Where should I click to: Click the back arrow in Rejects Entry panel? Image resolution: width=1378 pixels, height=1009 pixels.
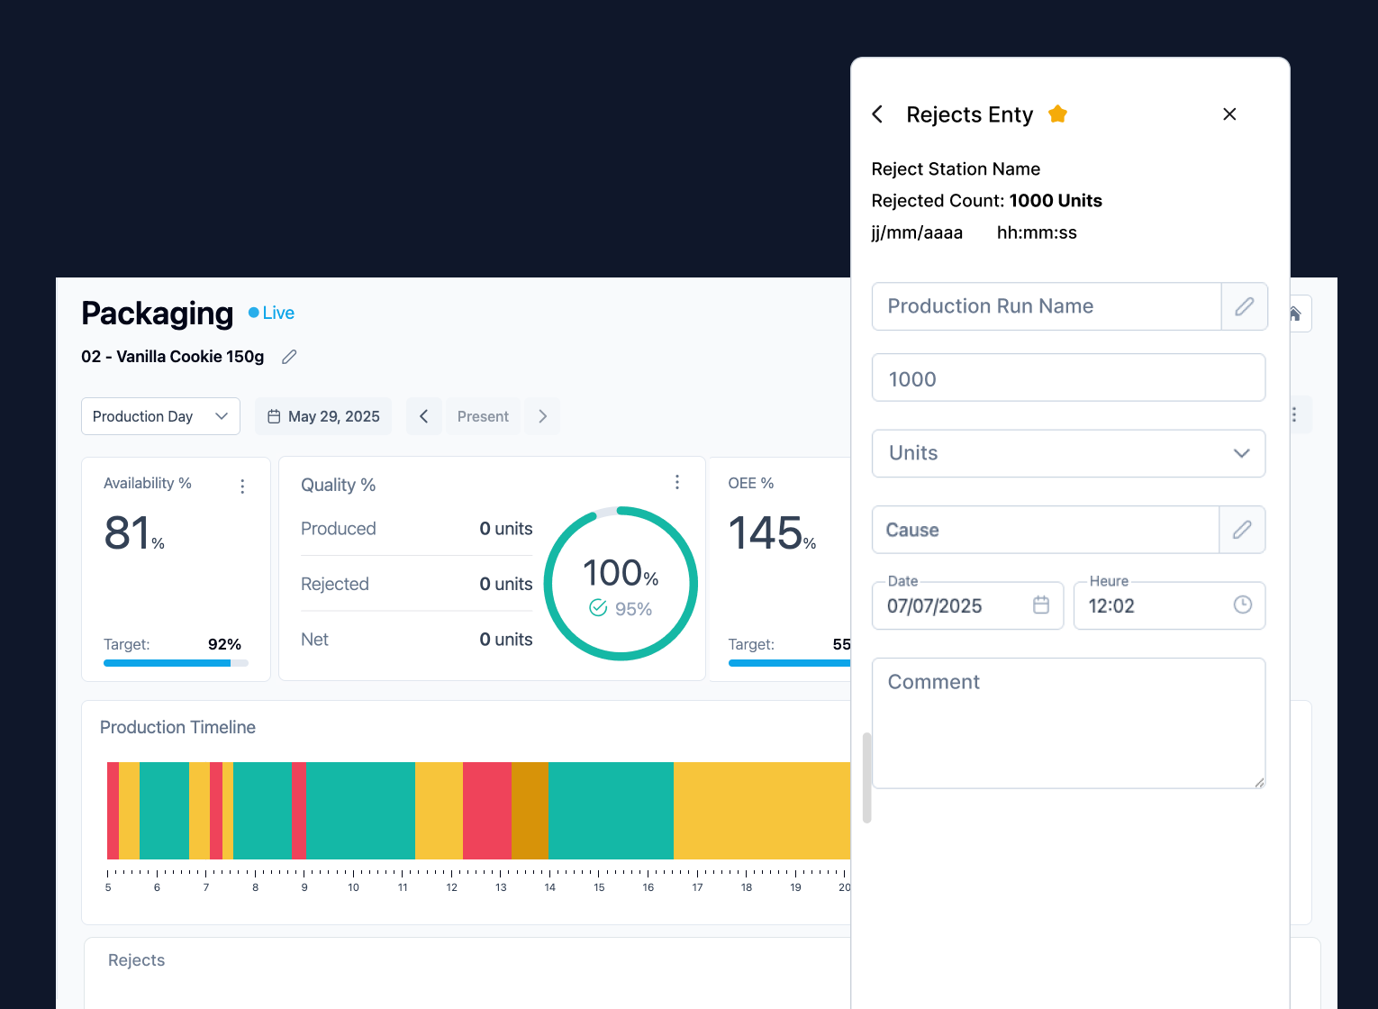coord(877,114)
